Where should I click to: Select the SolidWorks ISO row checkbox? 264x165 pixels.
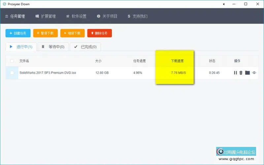12,73
